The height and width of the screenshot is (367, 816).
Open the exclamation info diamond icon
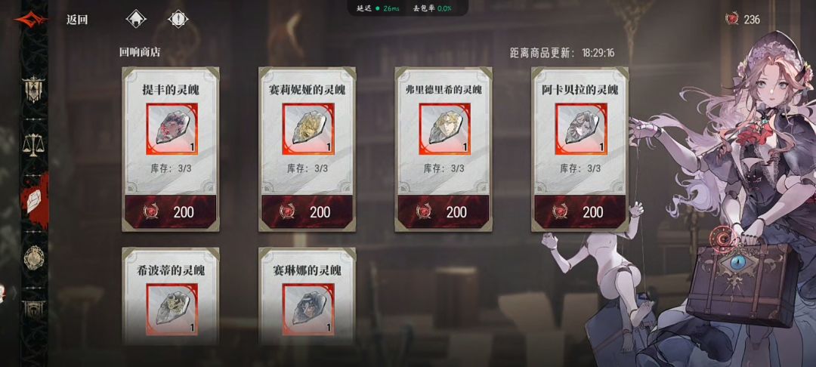tap(178, 19)
